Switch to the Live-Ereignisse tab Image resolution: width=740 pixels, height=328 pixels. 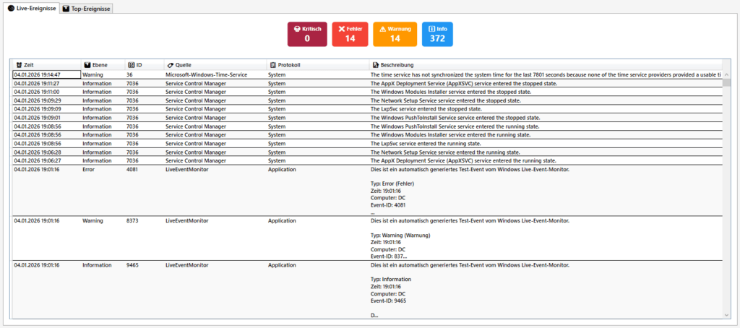pos(30,7)
